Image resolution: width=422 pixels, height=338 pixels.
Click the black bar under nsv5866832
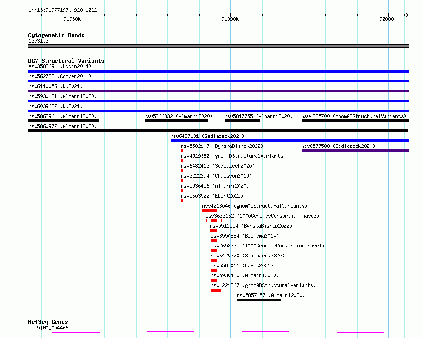[x=176, y=121]
